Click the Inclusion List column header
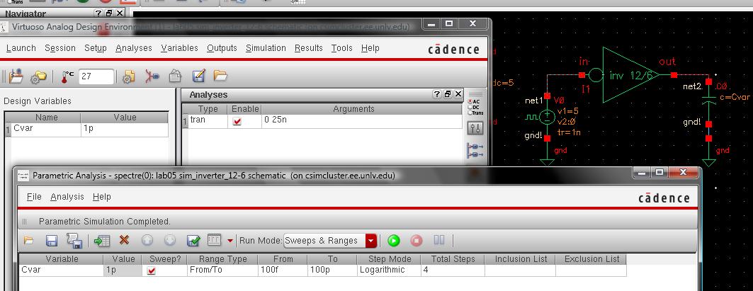 [x=521, y=259]
